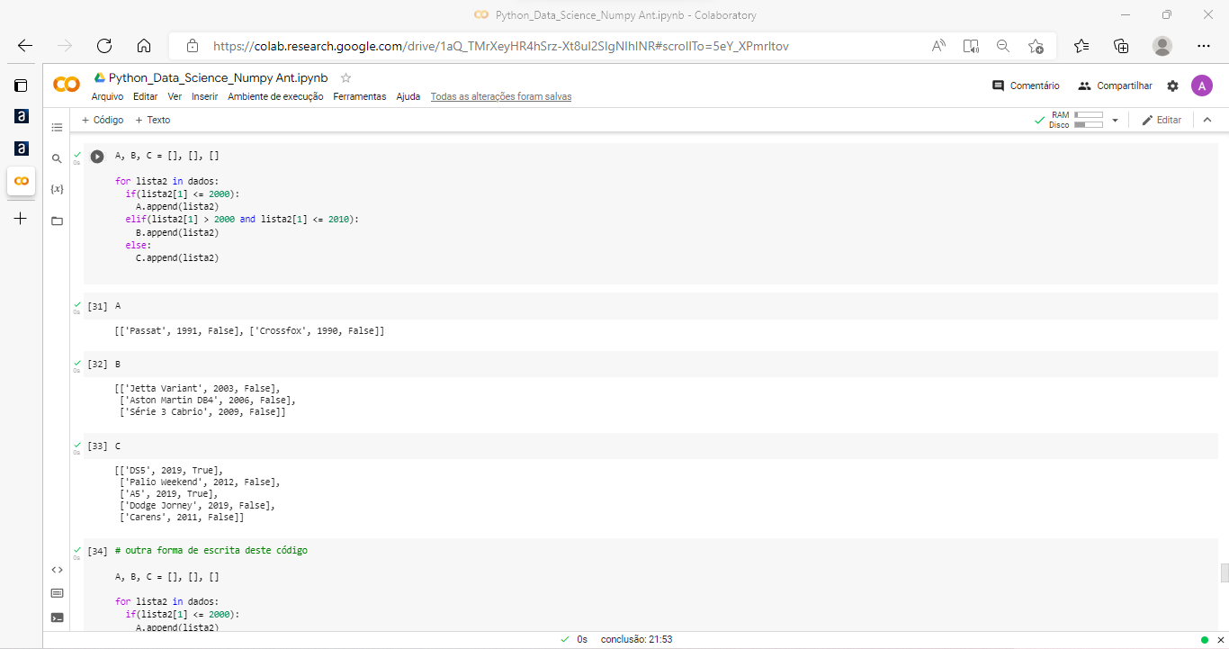The height and width of the screenshot is (649, 1229).
Task: Open the Ambiente de execução menu
Action: (x=275, y=96)
